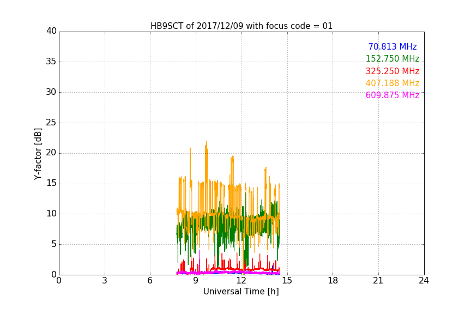
Task: Click x-axis tick value 24
Action: pos(424,281)
